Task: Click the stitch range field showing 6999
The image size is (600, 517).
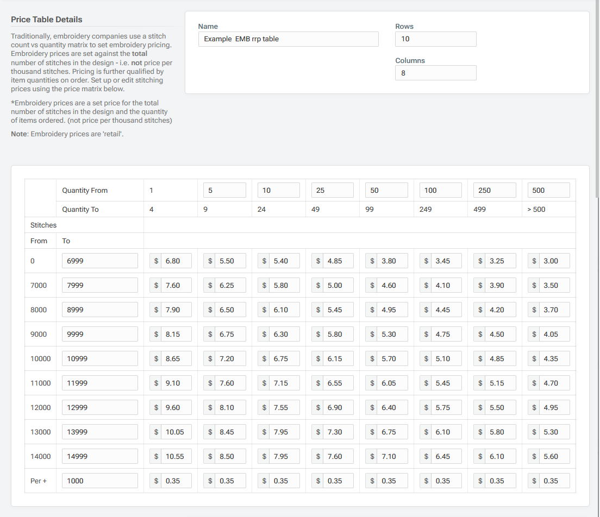Action: click(99, 260)
